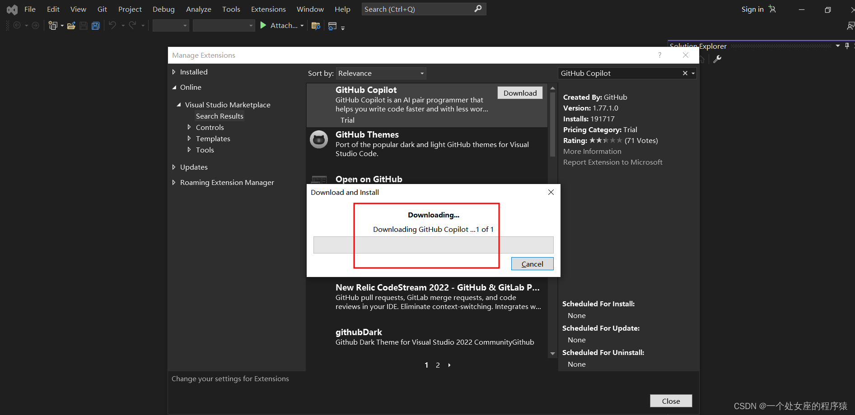Click the Navigate Backward arrow icon
855x415 pixels.
[17, 26]
